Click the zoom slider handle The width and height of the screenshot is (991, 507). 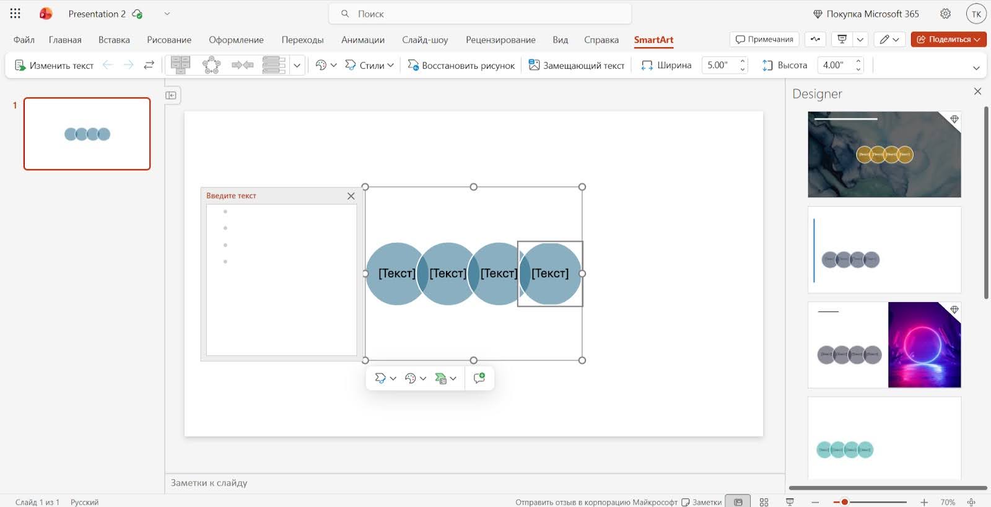click(844, 502)
